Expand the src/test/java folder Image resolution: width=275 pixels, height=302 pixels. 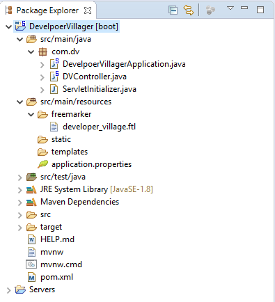click(x=19, y=177)
